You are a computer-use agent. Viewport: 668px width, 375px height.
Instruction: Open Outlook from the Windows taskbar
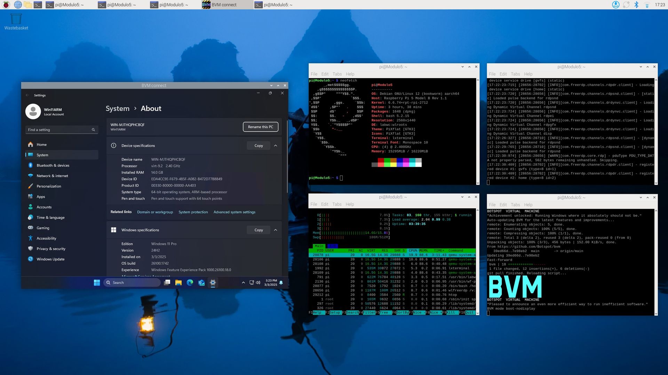tap(201, 283)
